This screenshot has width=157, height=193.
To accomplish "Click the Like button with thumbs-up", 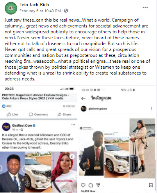I will 12,115.
